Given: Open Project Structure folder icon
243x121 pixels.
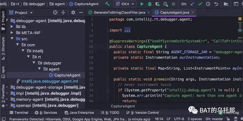Looking at the screenshot, I should tap(226, 4).
